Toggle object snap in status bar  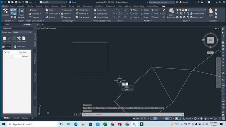click(x=171, y=119)
